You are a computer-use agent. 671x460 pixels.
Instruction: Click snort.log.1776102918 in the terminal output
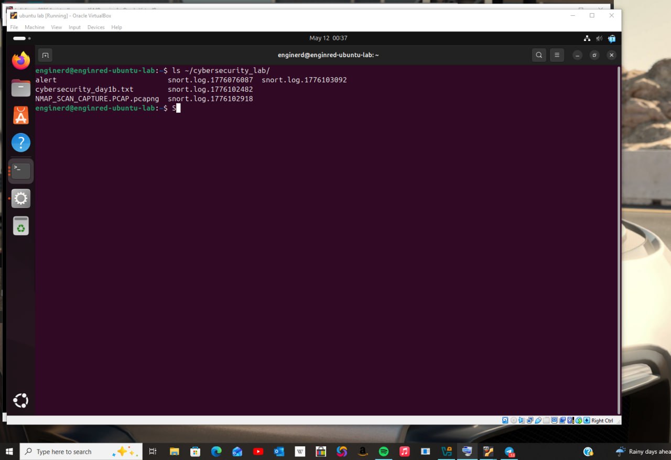[210, 99]
